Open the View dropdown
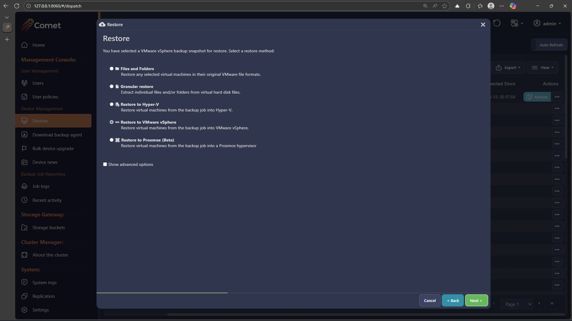 pyautogui.click(x=543, y=67)
